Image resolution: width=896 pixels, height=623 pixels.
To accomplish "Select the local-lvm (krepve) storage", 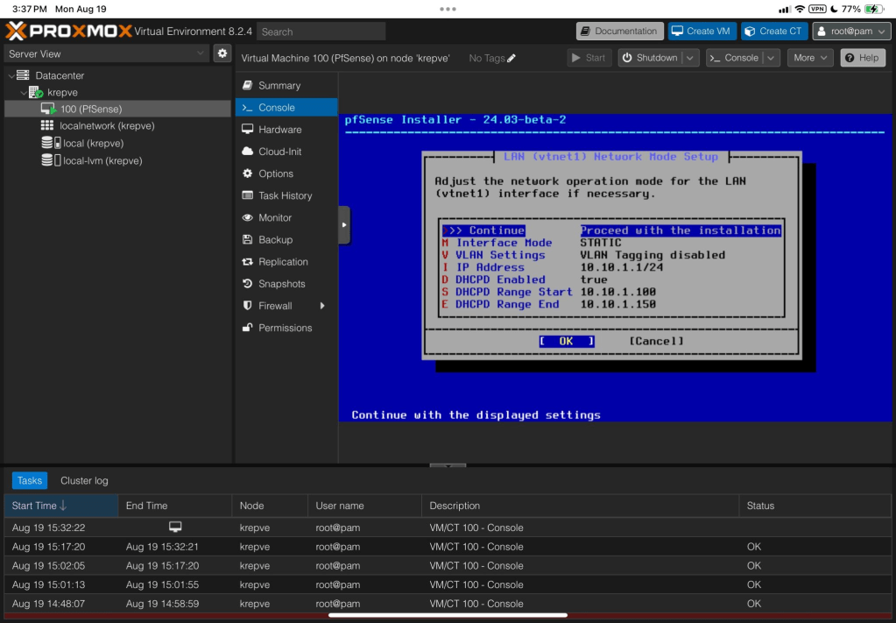I will [x=102, y=161].
